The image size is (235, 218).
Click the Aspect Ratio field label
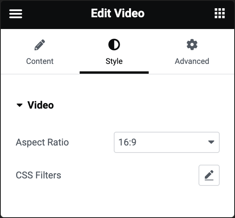(42, 142)
